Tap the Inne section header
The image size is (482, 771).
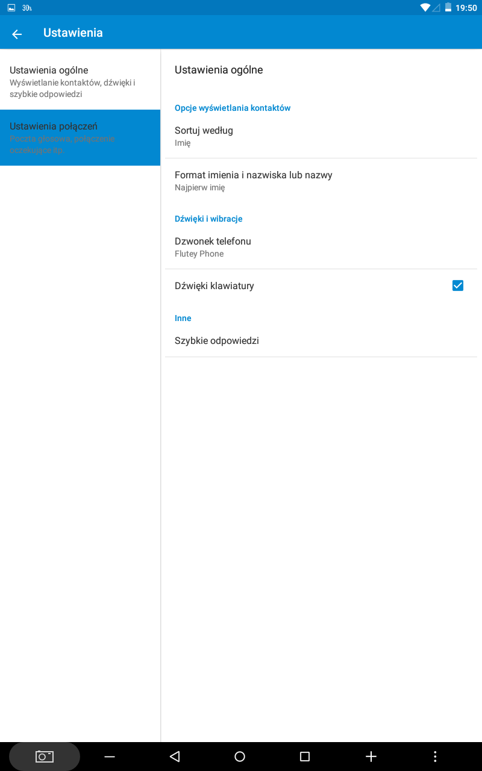(183, 318)
